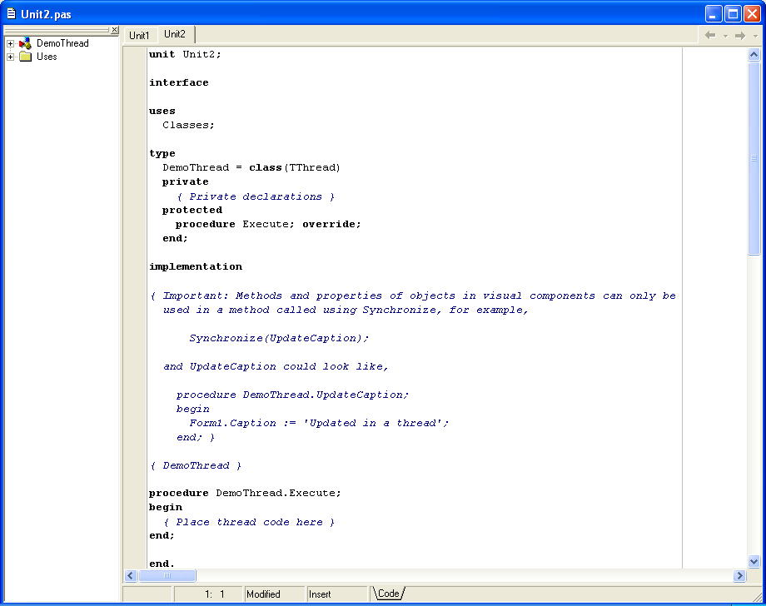Select the DemoThread class icon
This screenshot has height=606, width=766.
(26, 43)
